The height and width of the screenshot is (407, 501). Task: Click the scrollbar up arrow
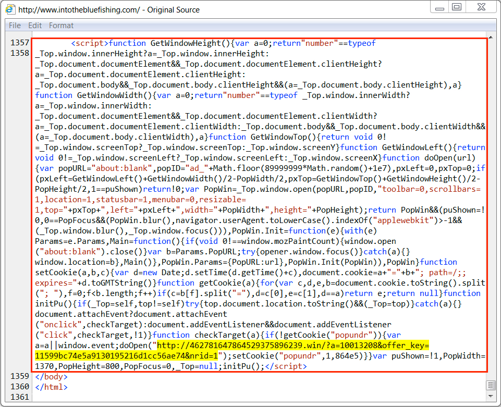pyautogui.click(x=491, y=36)
